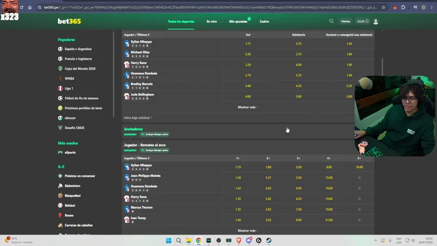Select Ivan Toney 4+ odds 21.00
Viewport: 437px width, 246px height.
point(329,220)
